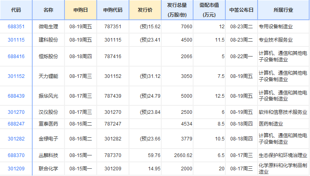Select the 中签公布日 column header
310x176 pixels.
click(x=241, y=10)
